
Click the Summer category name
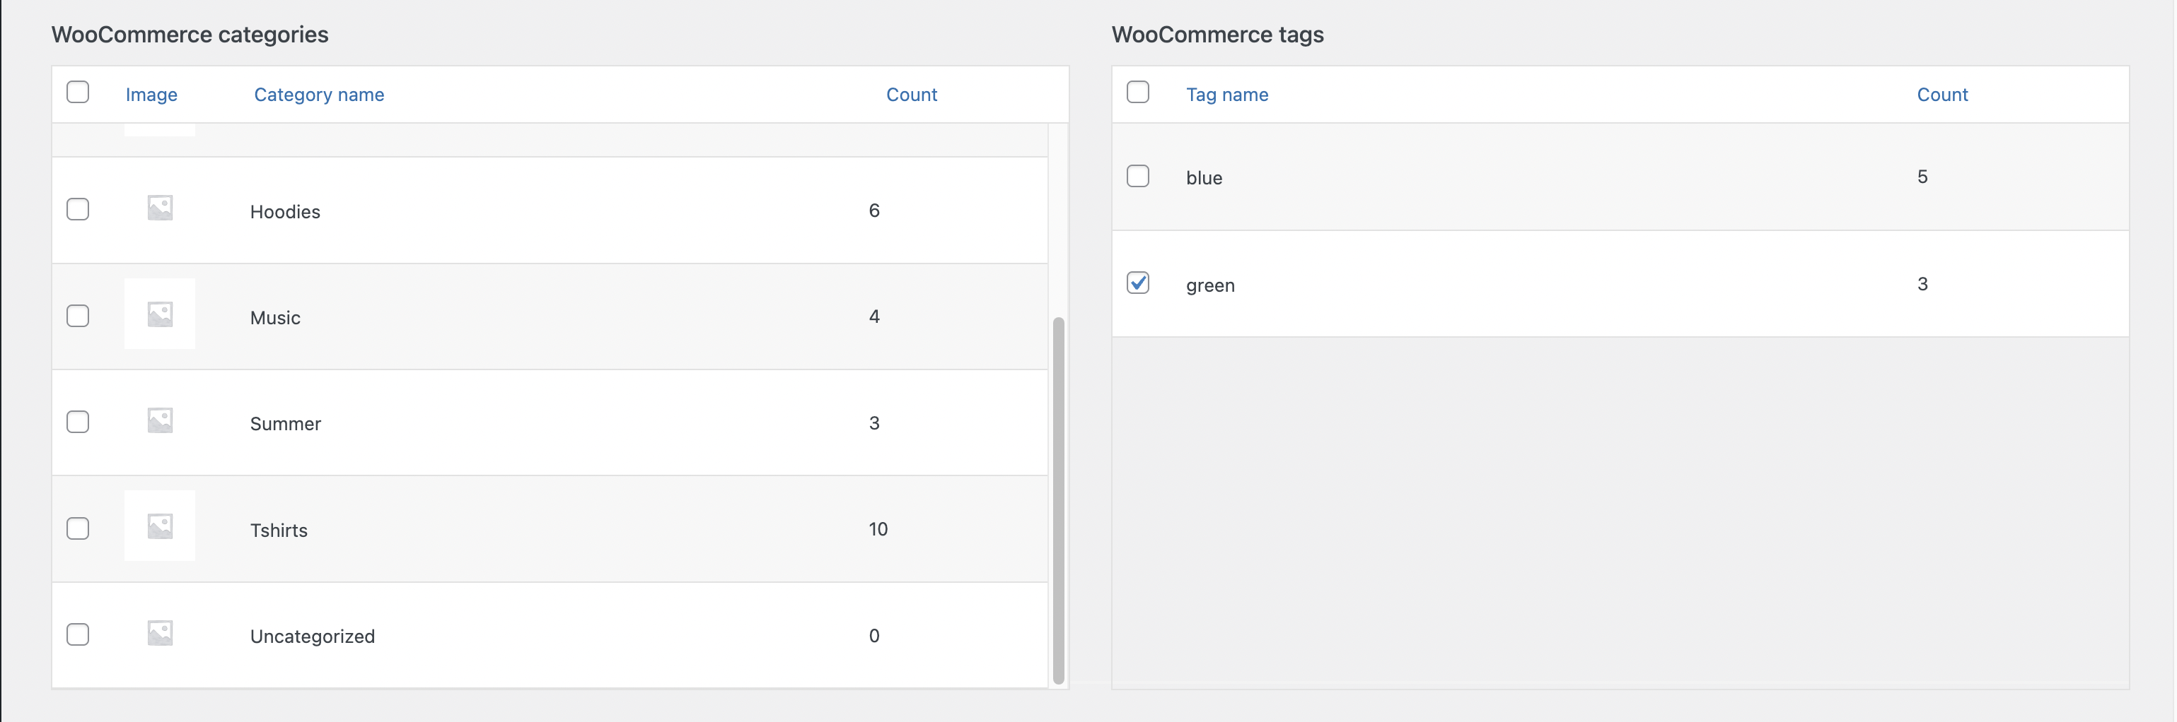coord(286,424)
